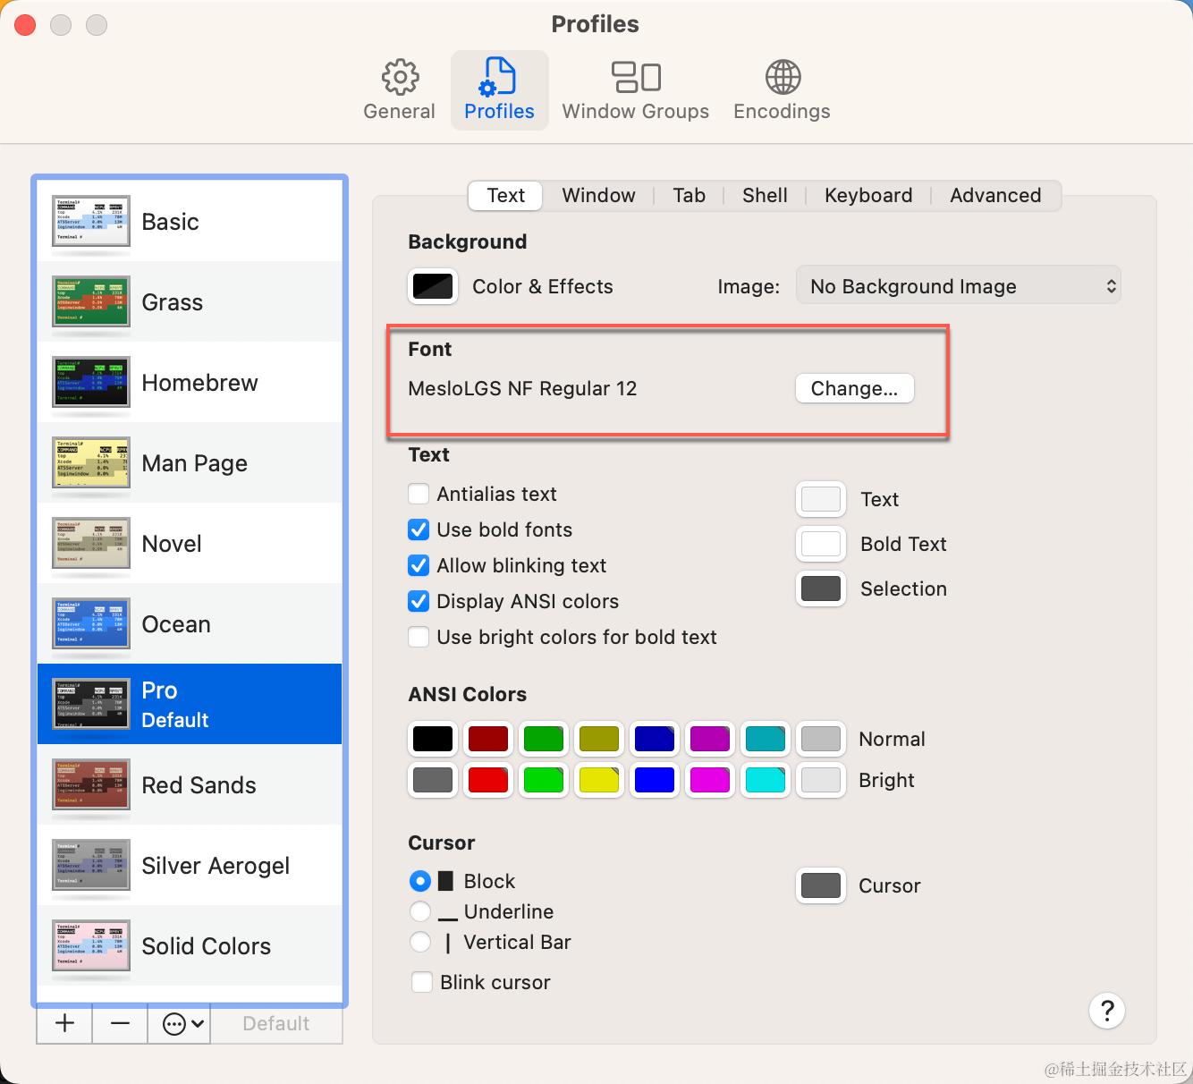The height and width of the screenshot is (1084, 1193).
Task: Open the Window Groups pane
Action: click(x=635, y=90)
